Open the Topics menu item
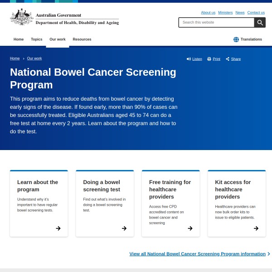The height and width of the screenshot is (272, 272). click(36, 39)
